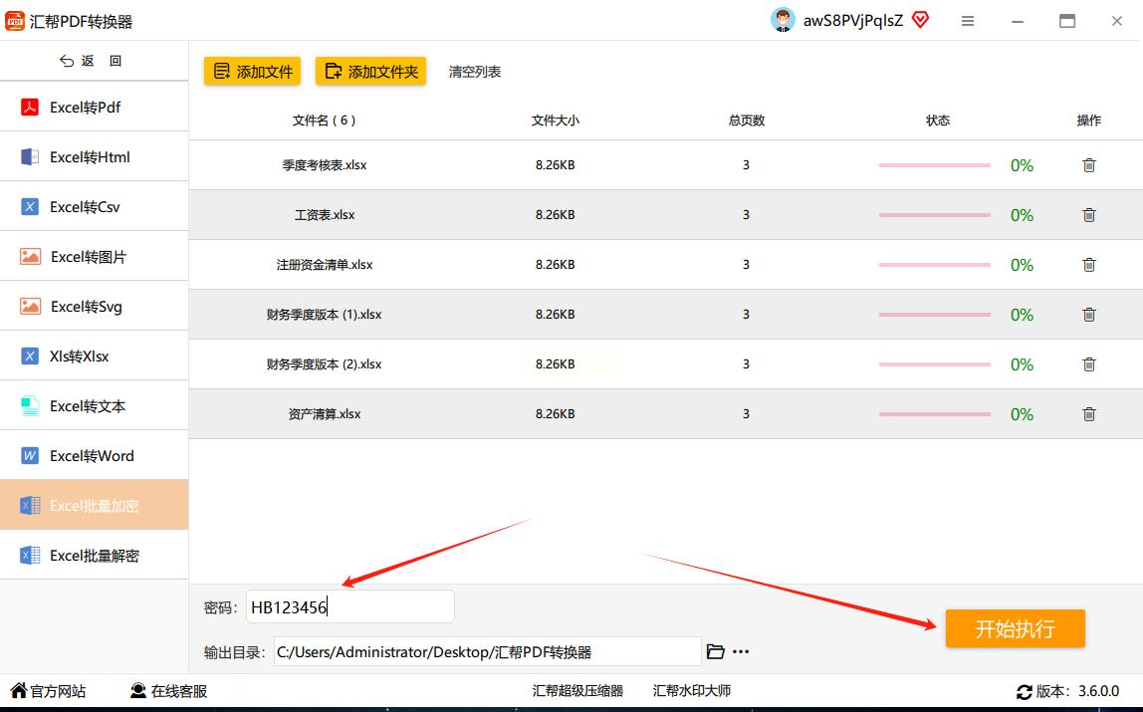Screen dimensions: 1143x712
Task: Click the password input field
Action: coord(349,606)
